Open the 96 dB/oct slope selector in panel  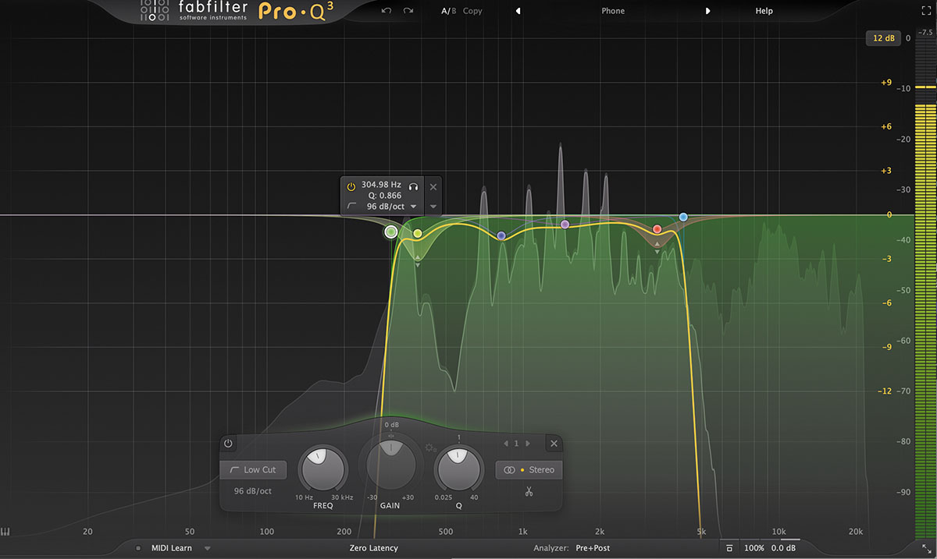coord(253,492)
